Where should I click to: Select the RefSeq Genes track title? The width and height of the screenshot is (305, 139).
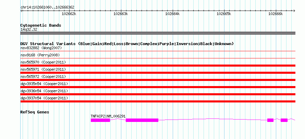[35, 112]
